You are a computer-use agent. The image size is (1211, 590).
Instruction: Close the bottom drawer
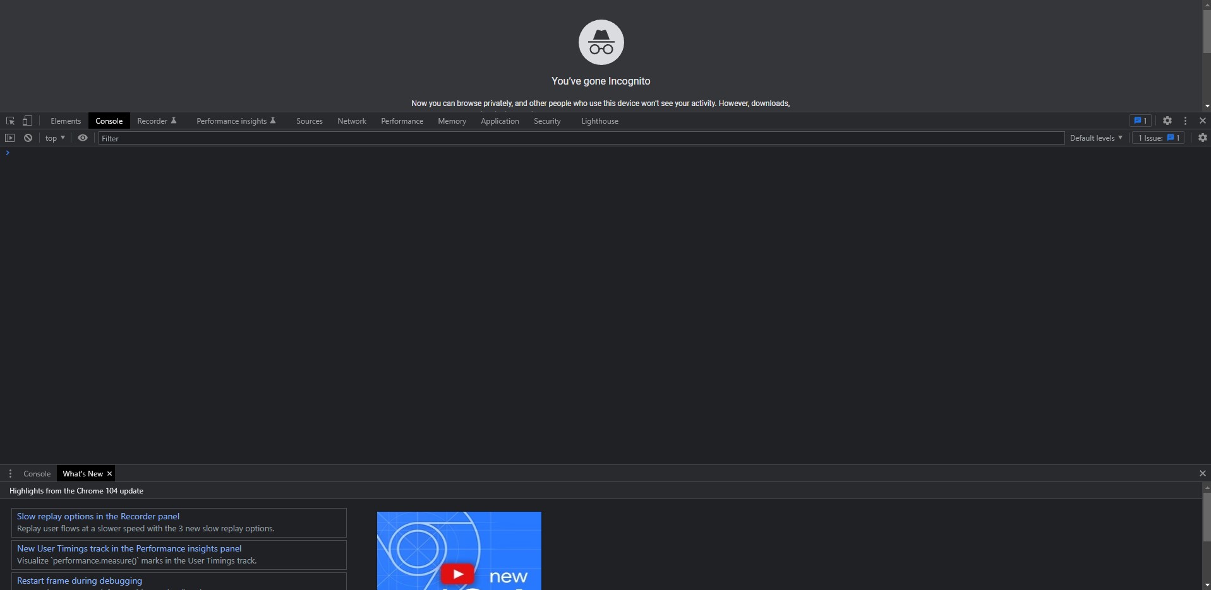[1203, 473]
